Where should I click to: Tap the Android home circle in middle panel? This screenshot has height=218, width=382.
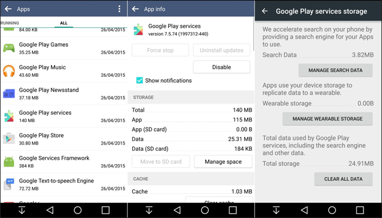[205, 210]
